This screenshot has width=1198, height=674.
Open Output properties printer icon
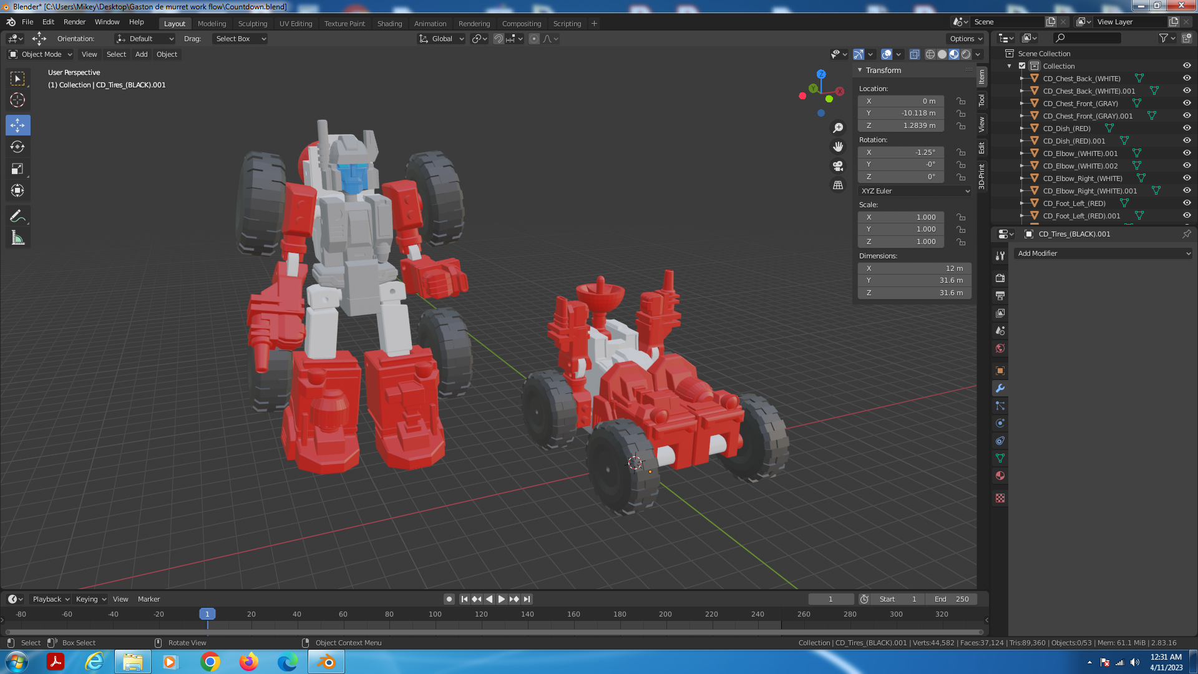click(x=1000, y=295)
